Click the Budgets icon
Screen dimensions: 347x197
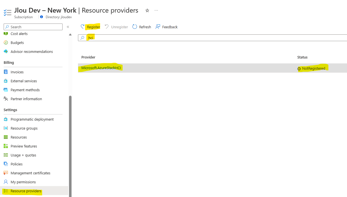coord(6,43)
